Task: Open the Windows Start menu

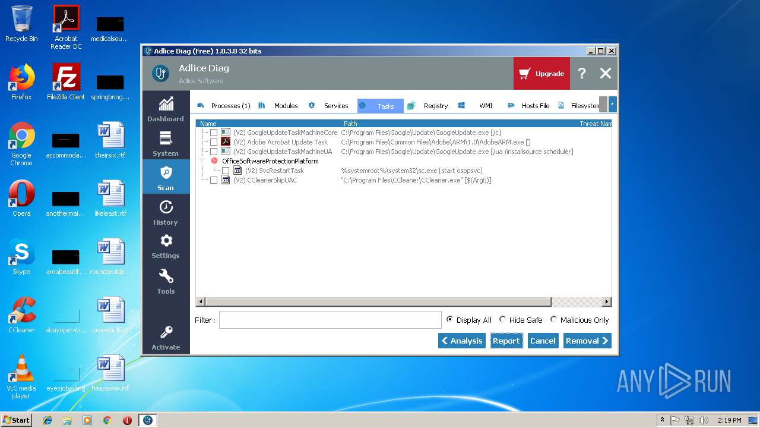Action: [x=16, y=420]
